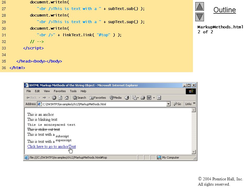Click the 'Click here to go to anchorText' link

click(x=52, y=146)
